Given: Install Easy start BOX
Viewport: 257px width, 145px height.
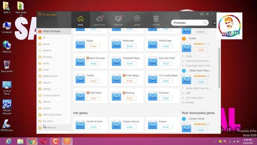Looking at the screenshot, I should [x=166, y=64].
